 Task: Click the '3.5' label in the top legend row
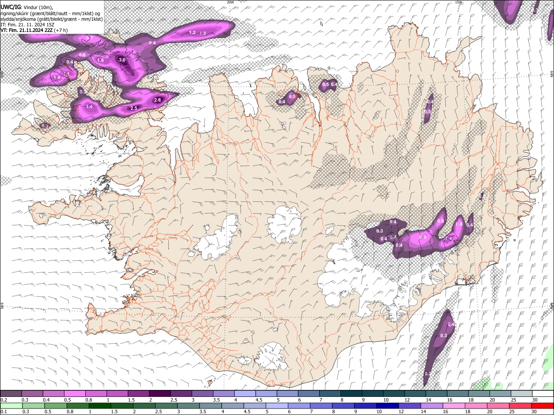point(216,400)
